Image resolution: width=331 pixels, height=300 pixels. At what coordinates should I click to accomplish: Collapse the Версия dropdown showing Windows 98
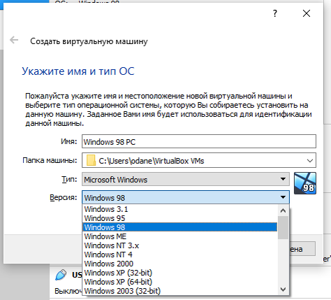(x=186, y=197)
